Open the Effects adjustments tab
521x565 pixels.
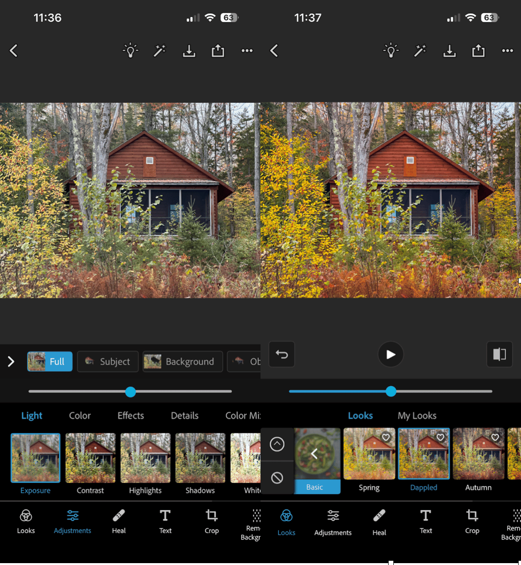130,416
